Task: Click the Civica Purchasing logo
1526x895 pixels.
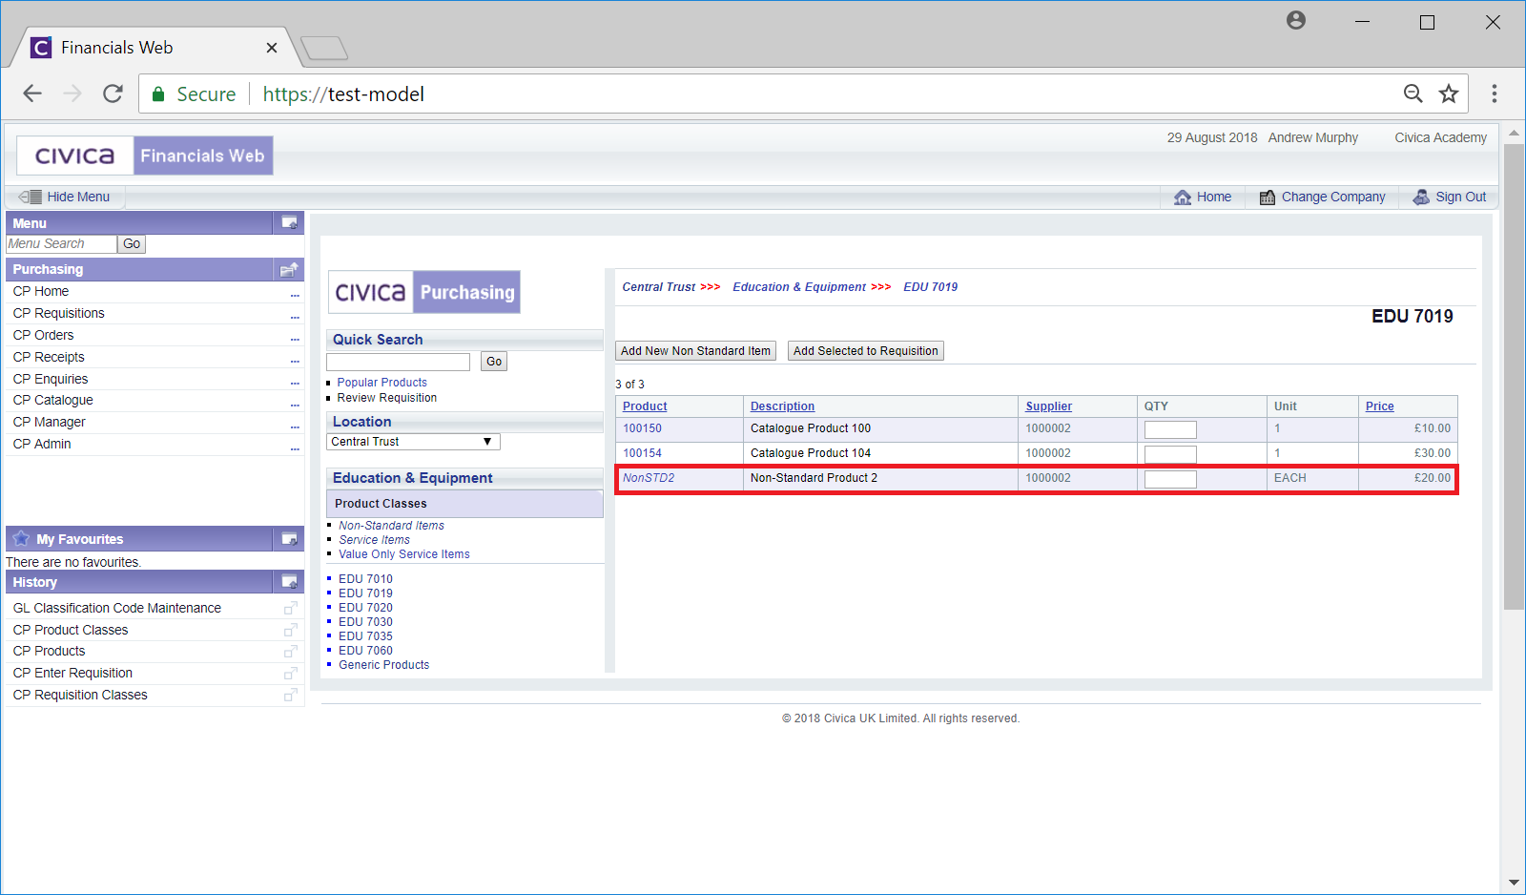Action: click(424, 292)
